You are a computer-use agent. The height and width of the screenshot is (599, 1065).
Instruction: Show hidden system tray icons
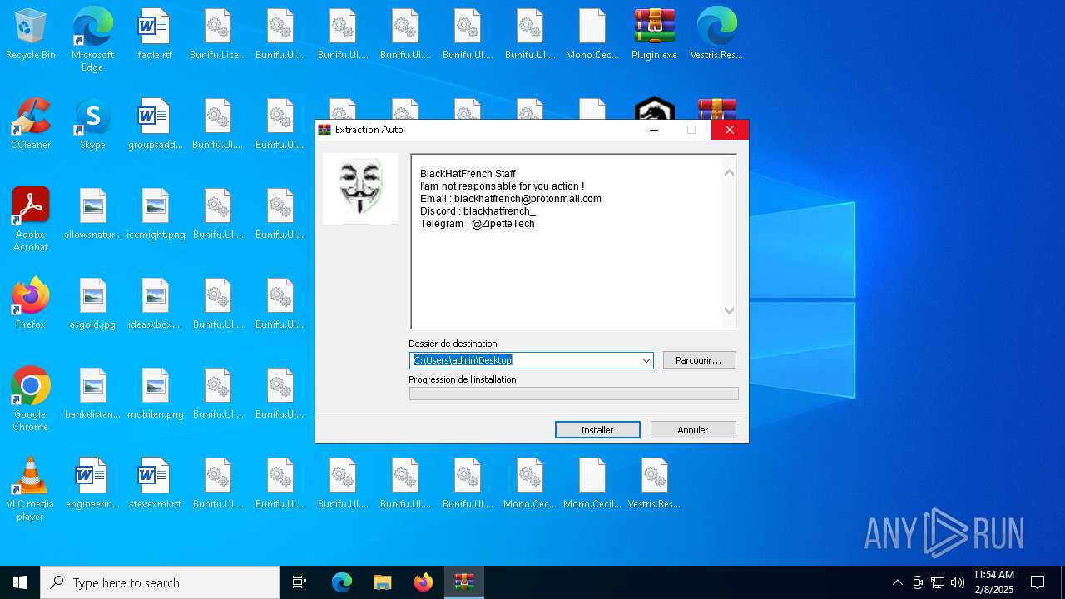(x=897, y=582)
